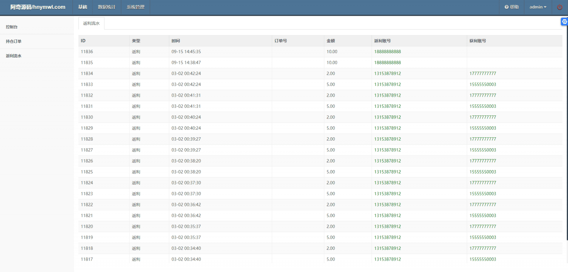The image size is (568, 272).
Task: Click 返利账号 18888888888 in row 11836
Action: (387, 52)
